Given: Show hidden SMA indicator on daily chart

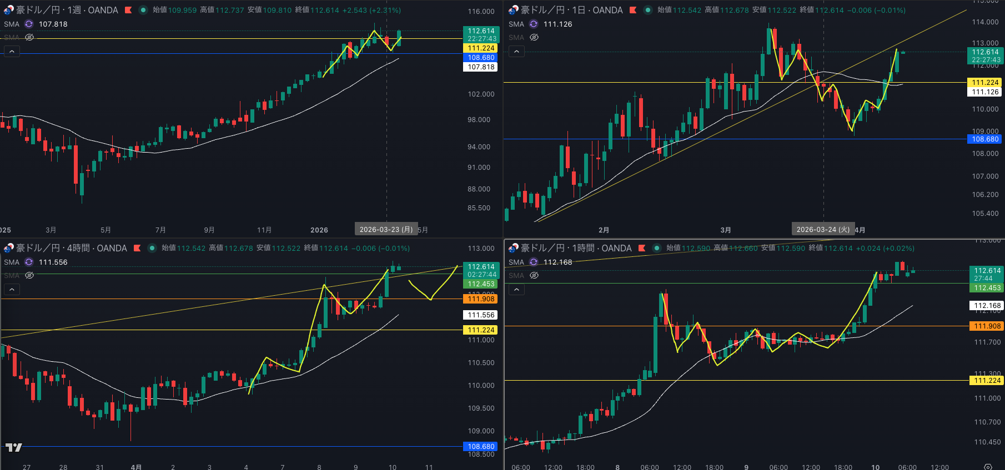Looking at the screenshot, I should click(x=534, y=37).
